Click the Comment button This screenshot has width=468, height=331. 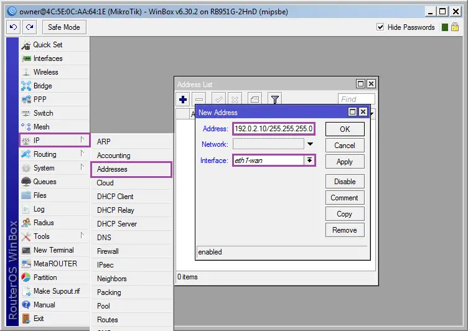345,198
